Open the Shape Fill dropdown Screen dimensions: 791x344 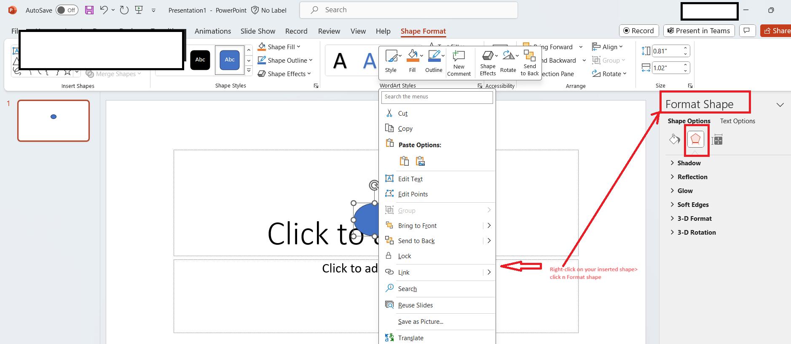pos(279,47)
